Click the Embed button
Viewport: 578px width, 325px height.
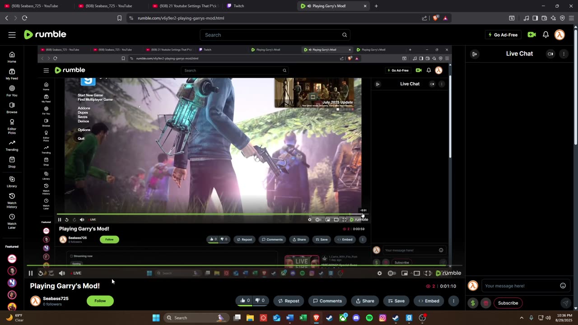[x=429, y=301]
